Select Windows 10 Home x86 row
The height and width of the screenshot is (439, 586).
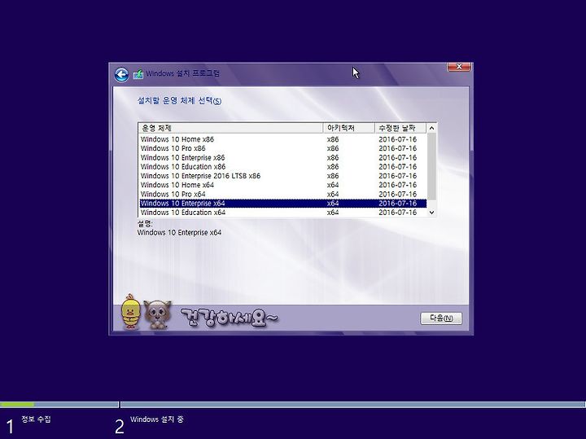pos(283,139)
